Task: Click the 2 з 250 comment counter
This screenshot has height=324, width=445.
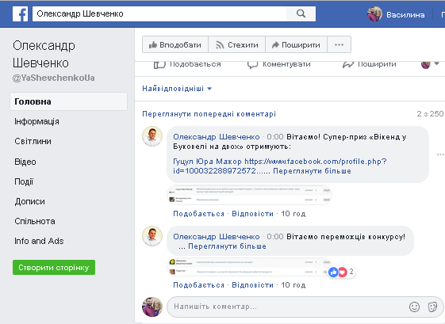Action: click(x=430, y=114)
